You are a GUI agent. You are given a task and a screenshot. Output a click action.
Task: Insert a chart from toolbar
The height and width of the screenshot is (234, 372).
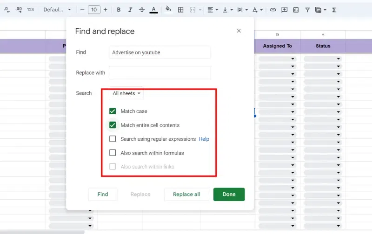pyautogui.click(x=296, y=10)
